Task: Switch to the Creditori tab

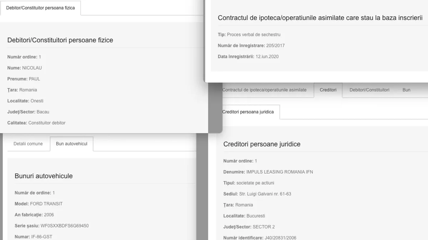Action: coord(328,90)
